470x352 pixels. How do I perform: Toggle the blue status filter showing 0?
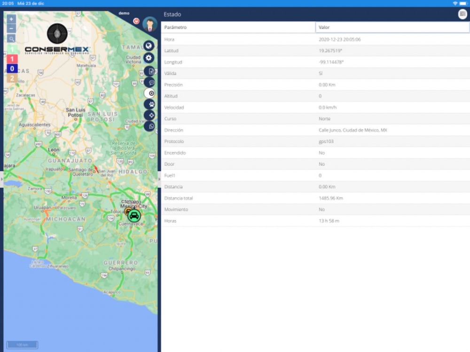coord(12,69)
